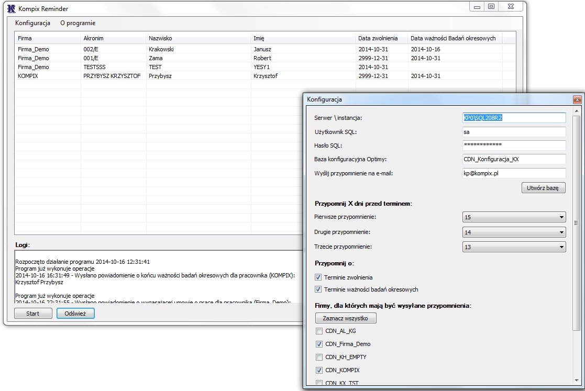The width and height of the screenshot is (585, 391).
Task: Click the Hasło SQL password field
Action: pos(514,146)
